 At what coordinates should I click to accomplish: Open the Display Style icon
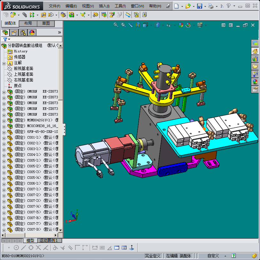coord(157,25)
